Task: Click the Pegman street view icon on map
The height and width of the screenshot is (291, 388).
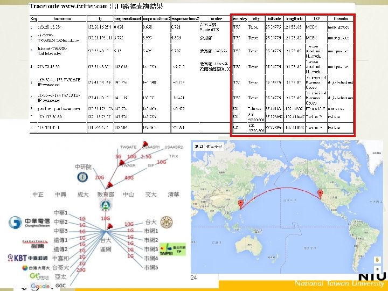Action: [x=378, y=260]
